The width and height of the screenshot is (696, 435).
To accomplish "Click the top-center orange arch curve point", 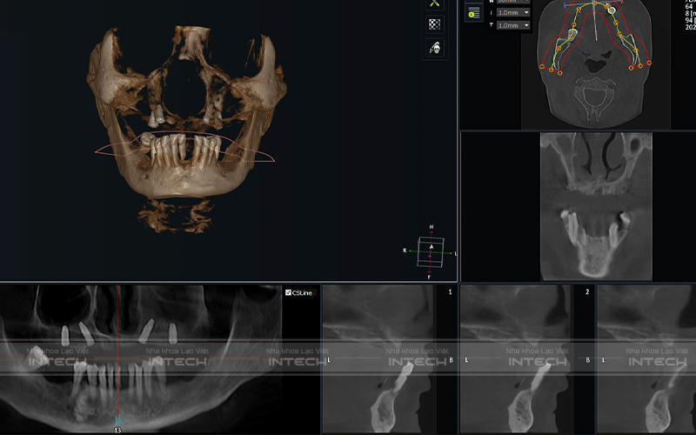I will pyautogui.click(x=596, y=5).
